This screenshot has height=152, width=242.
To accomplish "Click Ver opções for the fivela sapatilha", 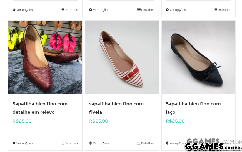I will [x=101, y=143].
